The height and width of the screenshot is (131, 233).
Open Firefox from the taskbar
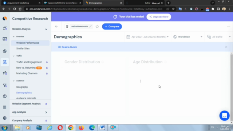coord(81,128)
